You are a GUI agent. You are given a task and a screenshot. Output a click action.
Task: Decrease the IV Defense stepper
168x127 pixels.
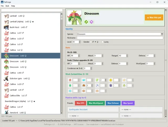[x=154, y=56]
